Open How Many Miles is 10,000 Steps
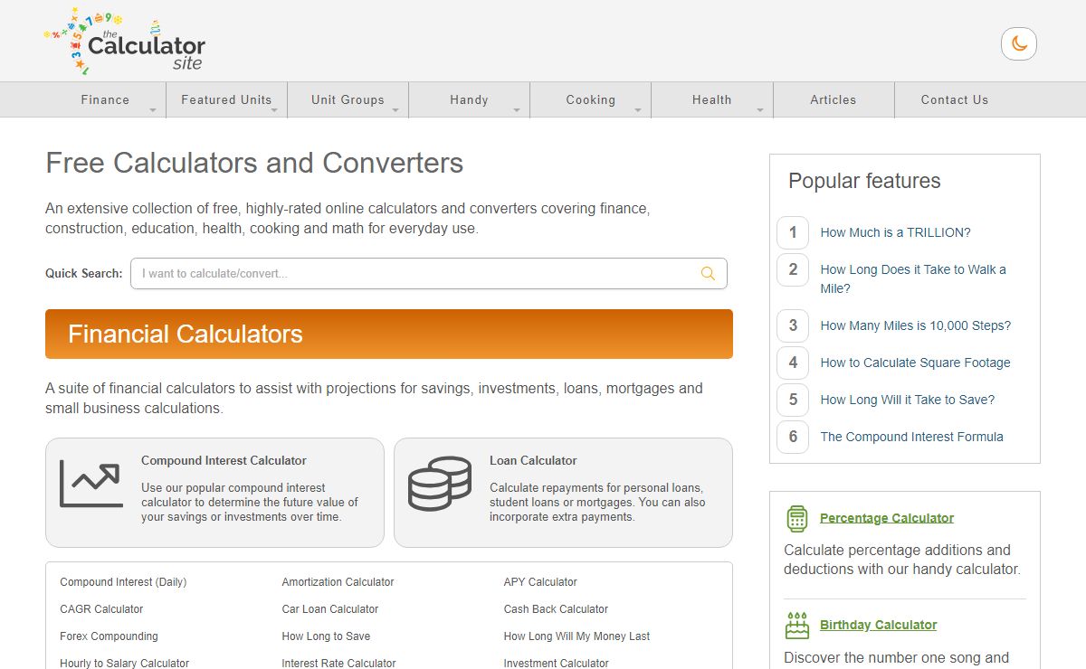The image size is (1086, 669). point(915,325)
